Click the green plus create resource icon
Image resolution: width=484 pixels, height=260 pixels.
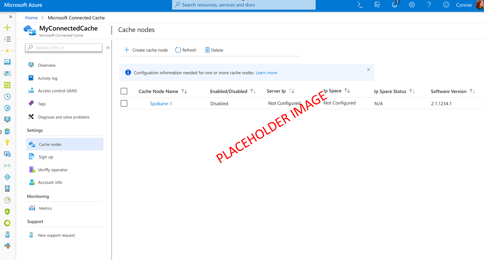(x=7, y=27)
